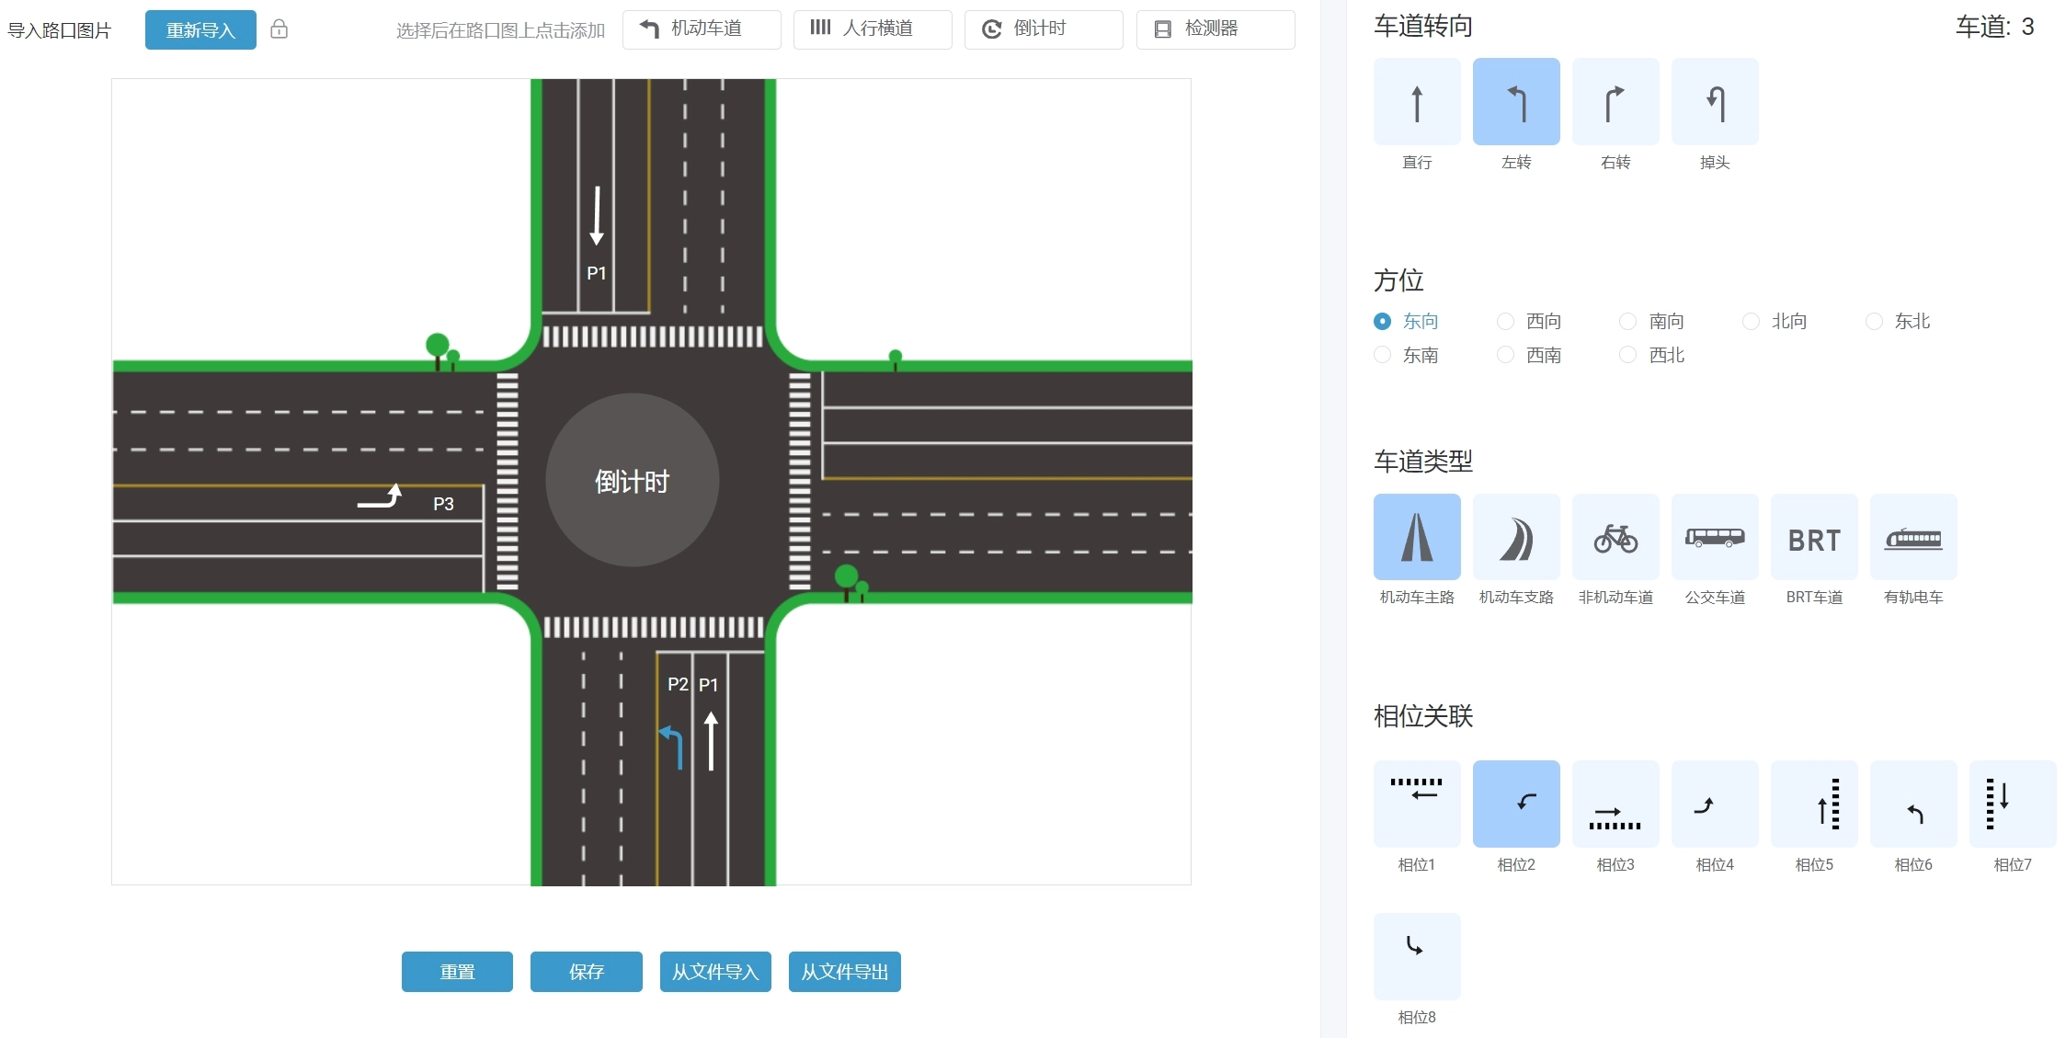Choose the U-turn (掉头) direction icon
This screenshot has width=2066, height=1038.
pos(1714,102)
